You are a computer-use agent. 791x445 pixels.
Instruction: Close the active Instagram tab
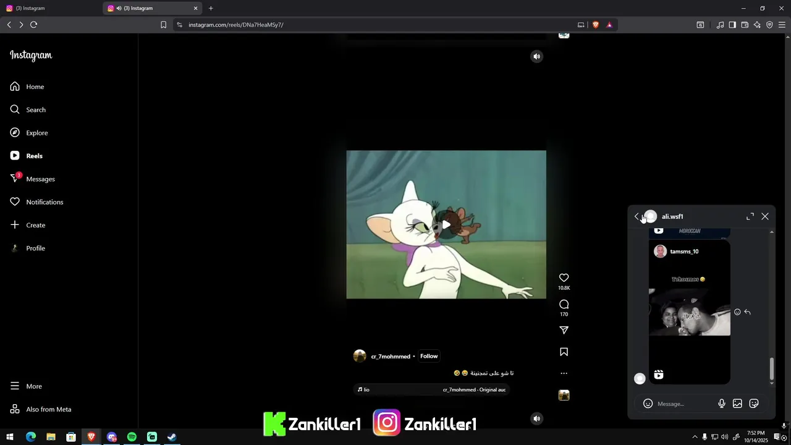(x=196, y=8)
